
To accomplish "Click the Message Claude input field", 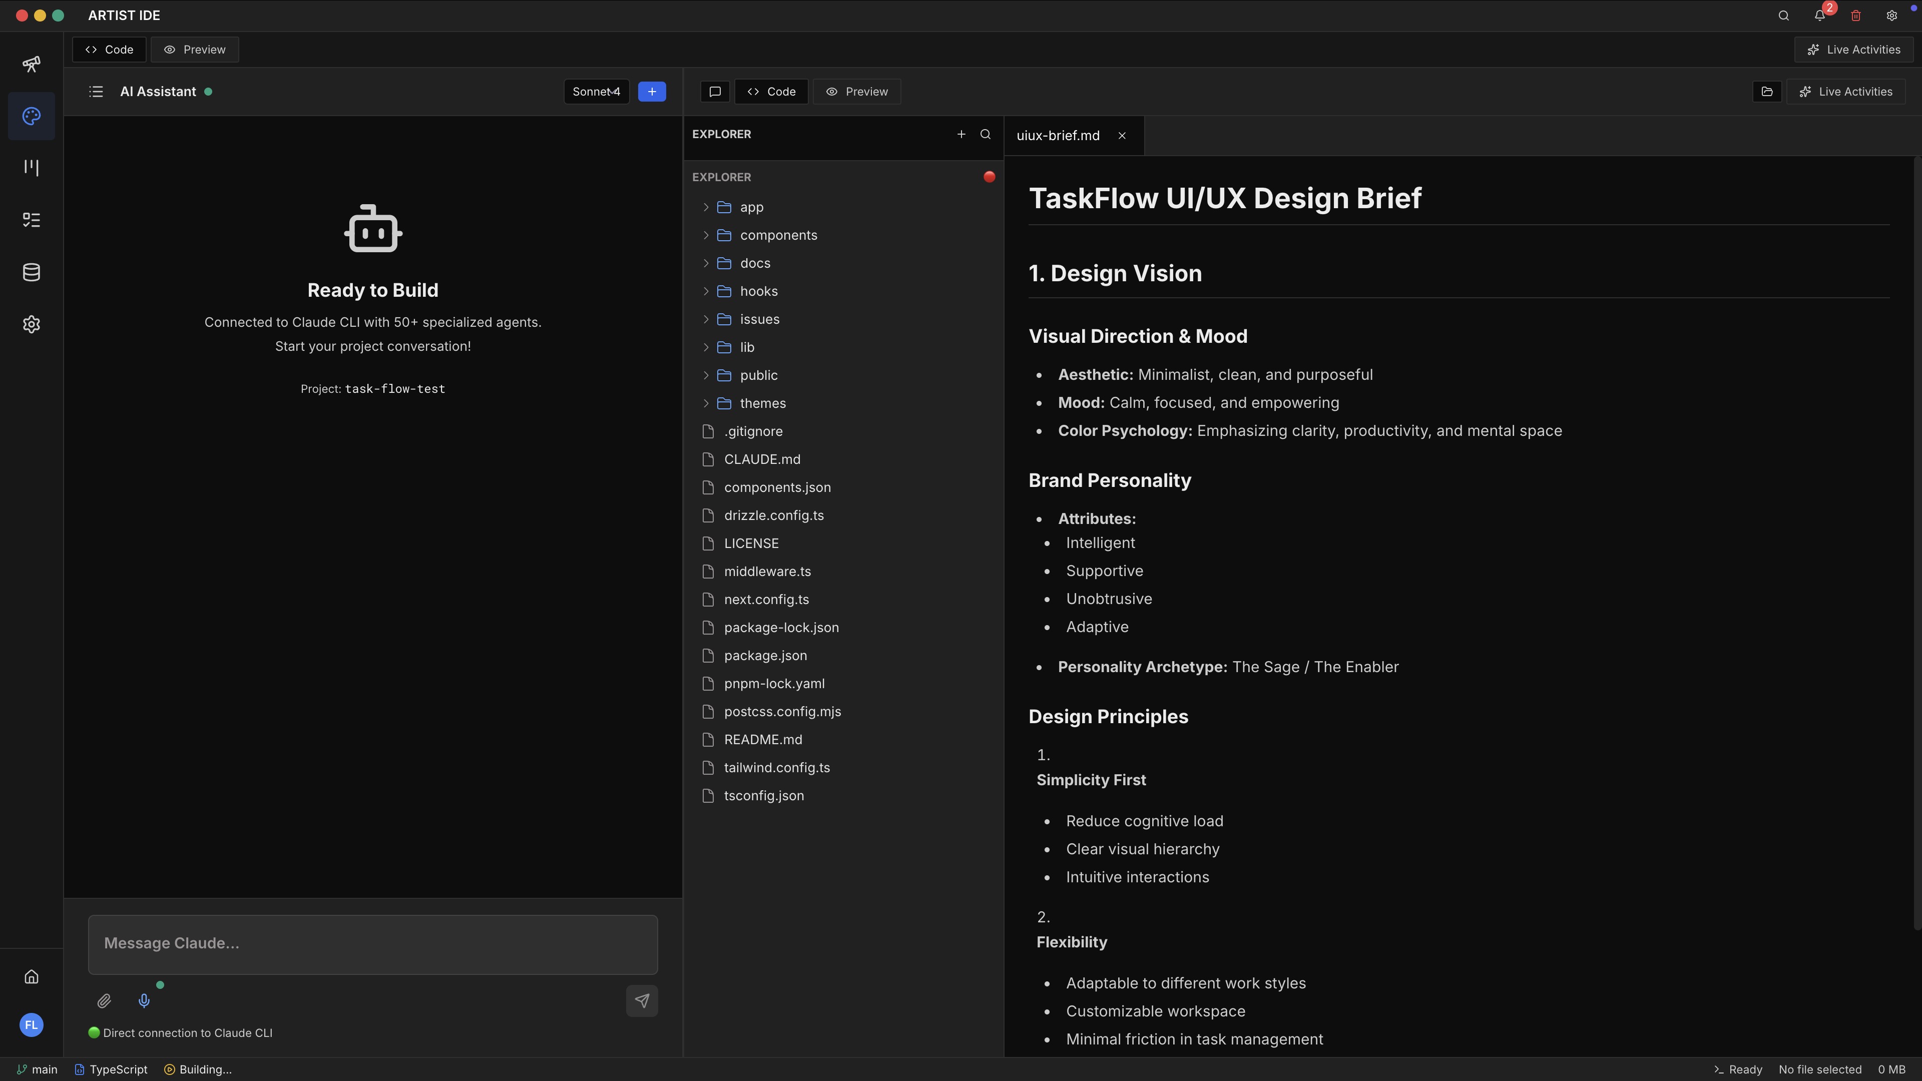I will (x=372, y=944).
